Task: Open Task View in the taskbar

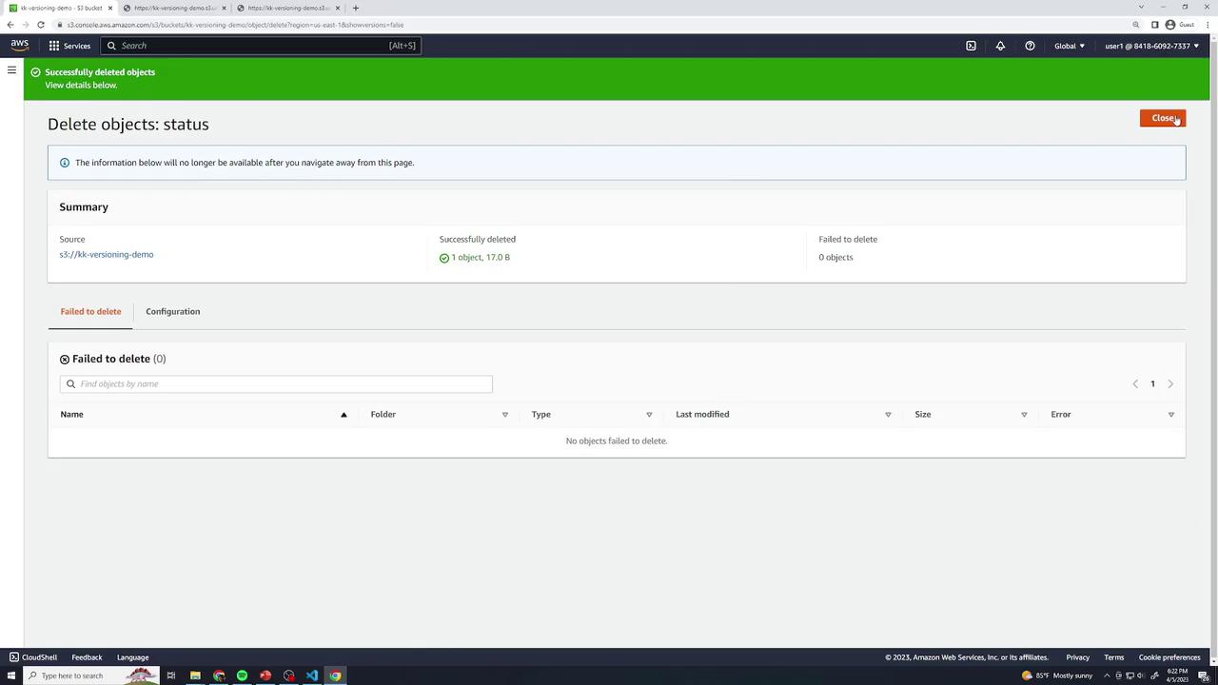Action: [171, 675]
